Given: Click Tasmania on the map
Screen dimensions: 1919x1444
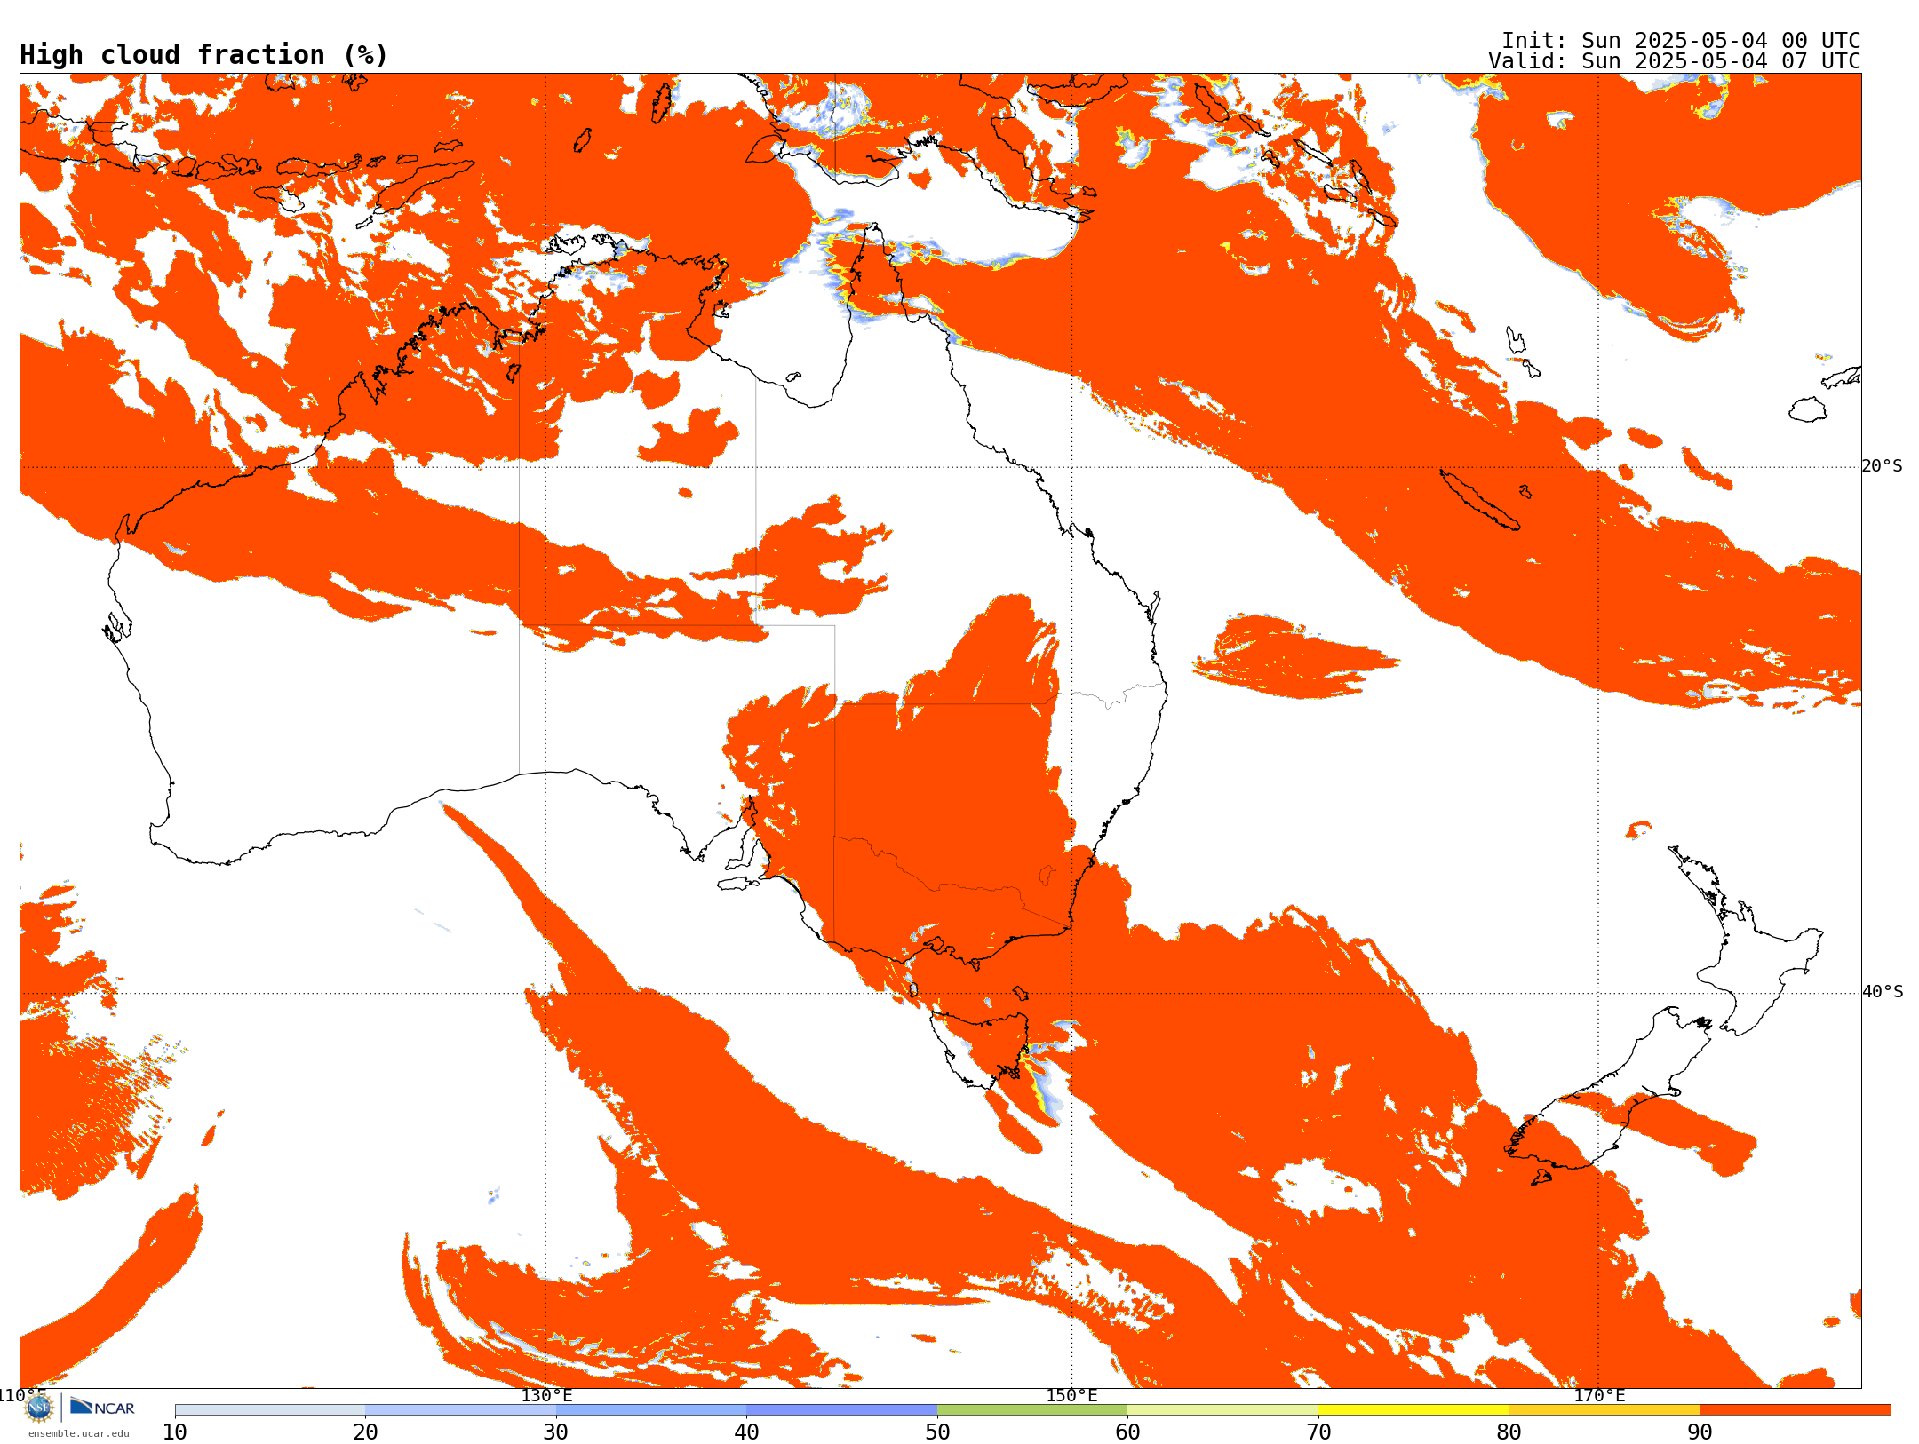Looking at the screenshot, I should tap(980, 1048).
